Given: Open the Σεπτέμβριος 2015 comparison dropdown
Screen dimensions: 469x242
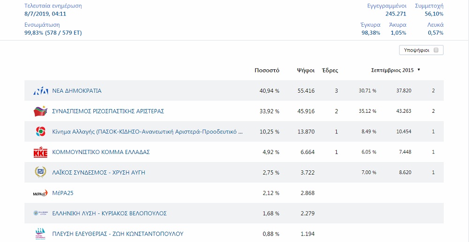Looking at the screenshot, I should [x=396, y=70].
